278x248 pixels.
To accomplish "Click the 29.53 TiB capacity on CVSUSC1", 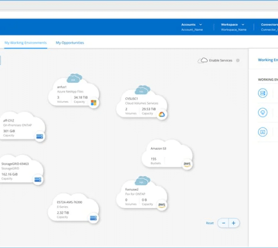I will pos(149,109).
